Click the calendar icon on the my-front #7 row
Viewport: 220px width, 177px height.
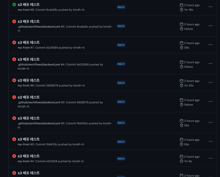181,43
